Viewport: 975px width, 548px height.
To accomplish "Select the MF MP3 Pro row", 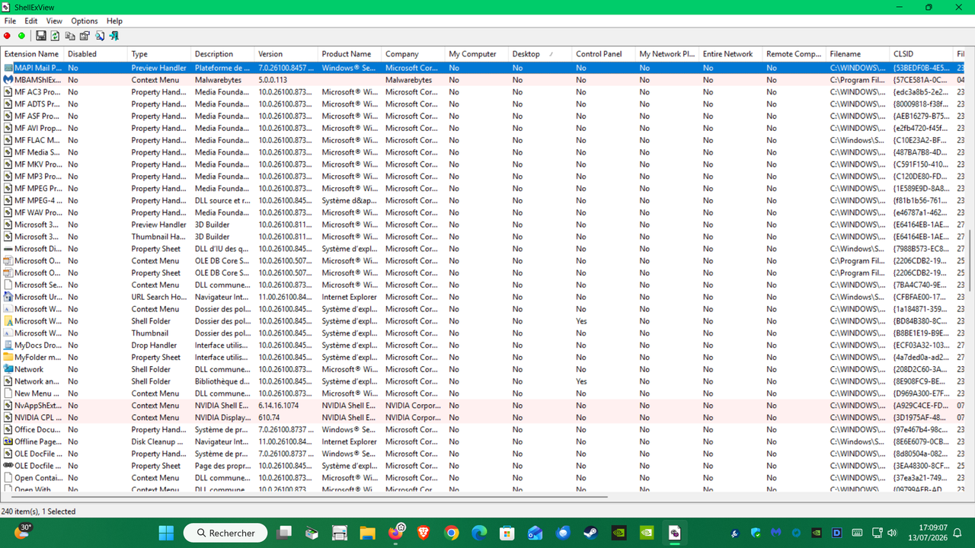I will (x=484, y=177).
